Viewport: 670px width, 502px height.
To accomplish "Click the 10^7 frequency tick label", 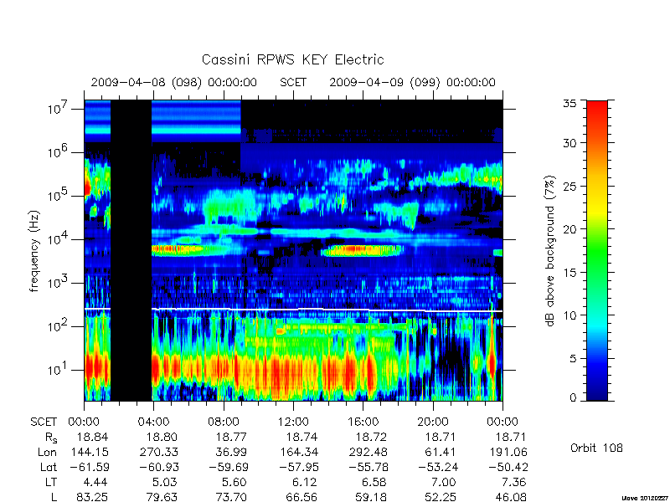I will (57, 109).
